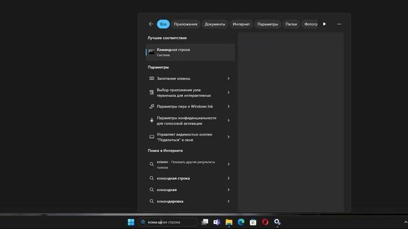Expand chevron for 'Управляет видимостью кнопки'

tap(228, 137)
